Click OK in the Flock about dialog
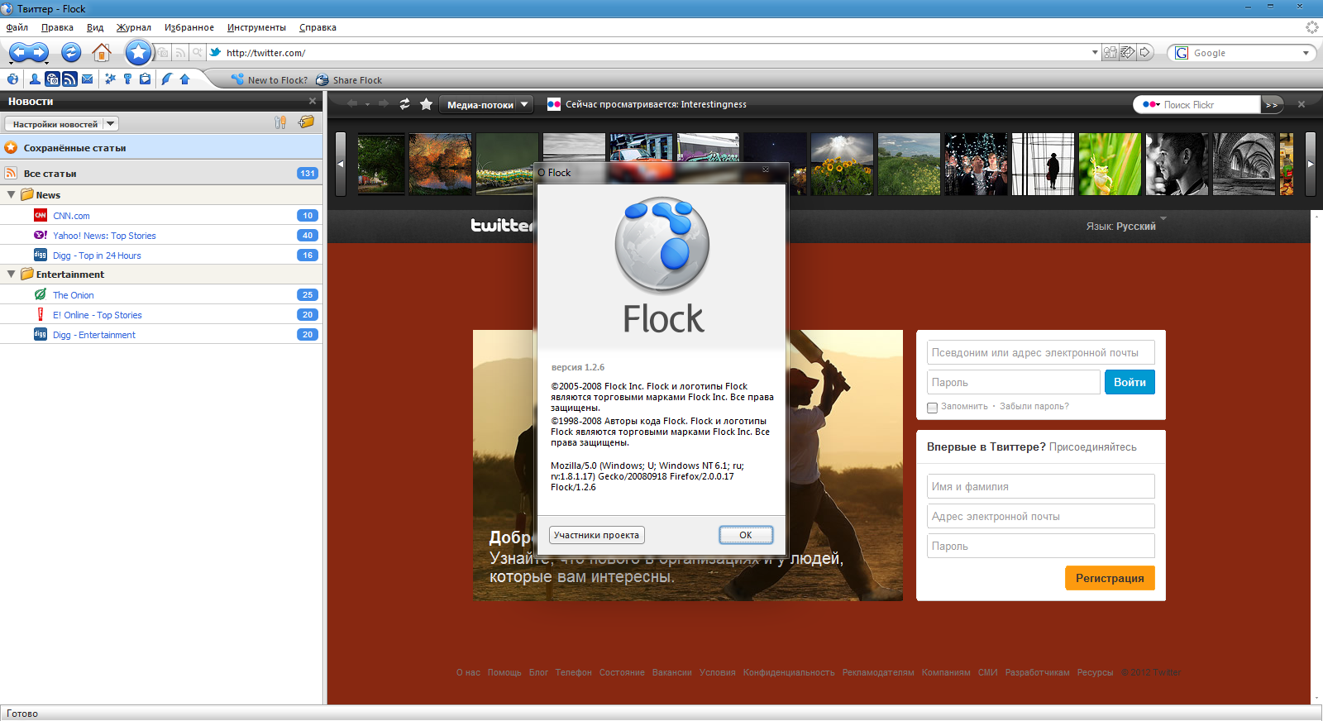Viewport: 1323px width, 721px height. (746, 535)
